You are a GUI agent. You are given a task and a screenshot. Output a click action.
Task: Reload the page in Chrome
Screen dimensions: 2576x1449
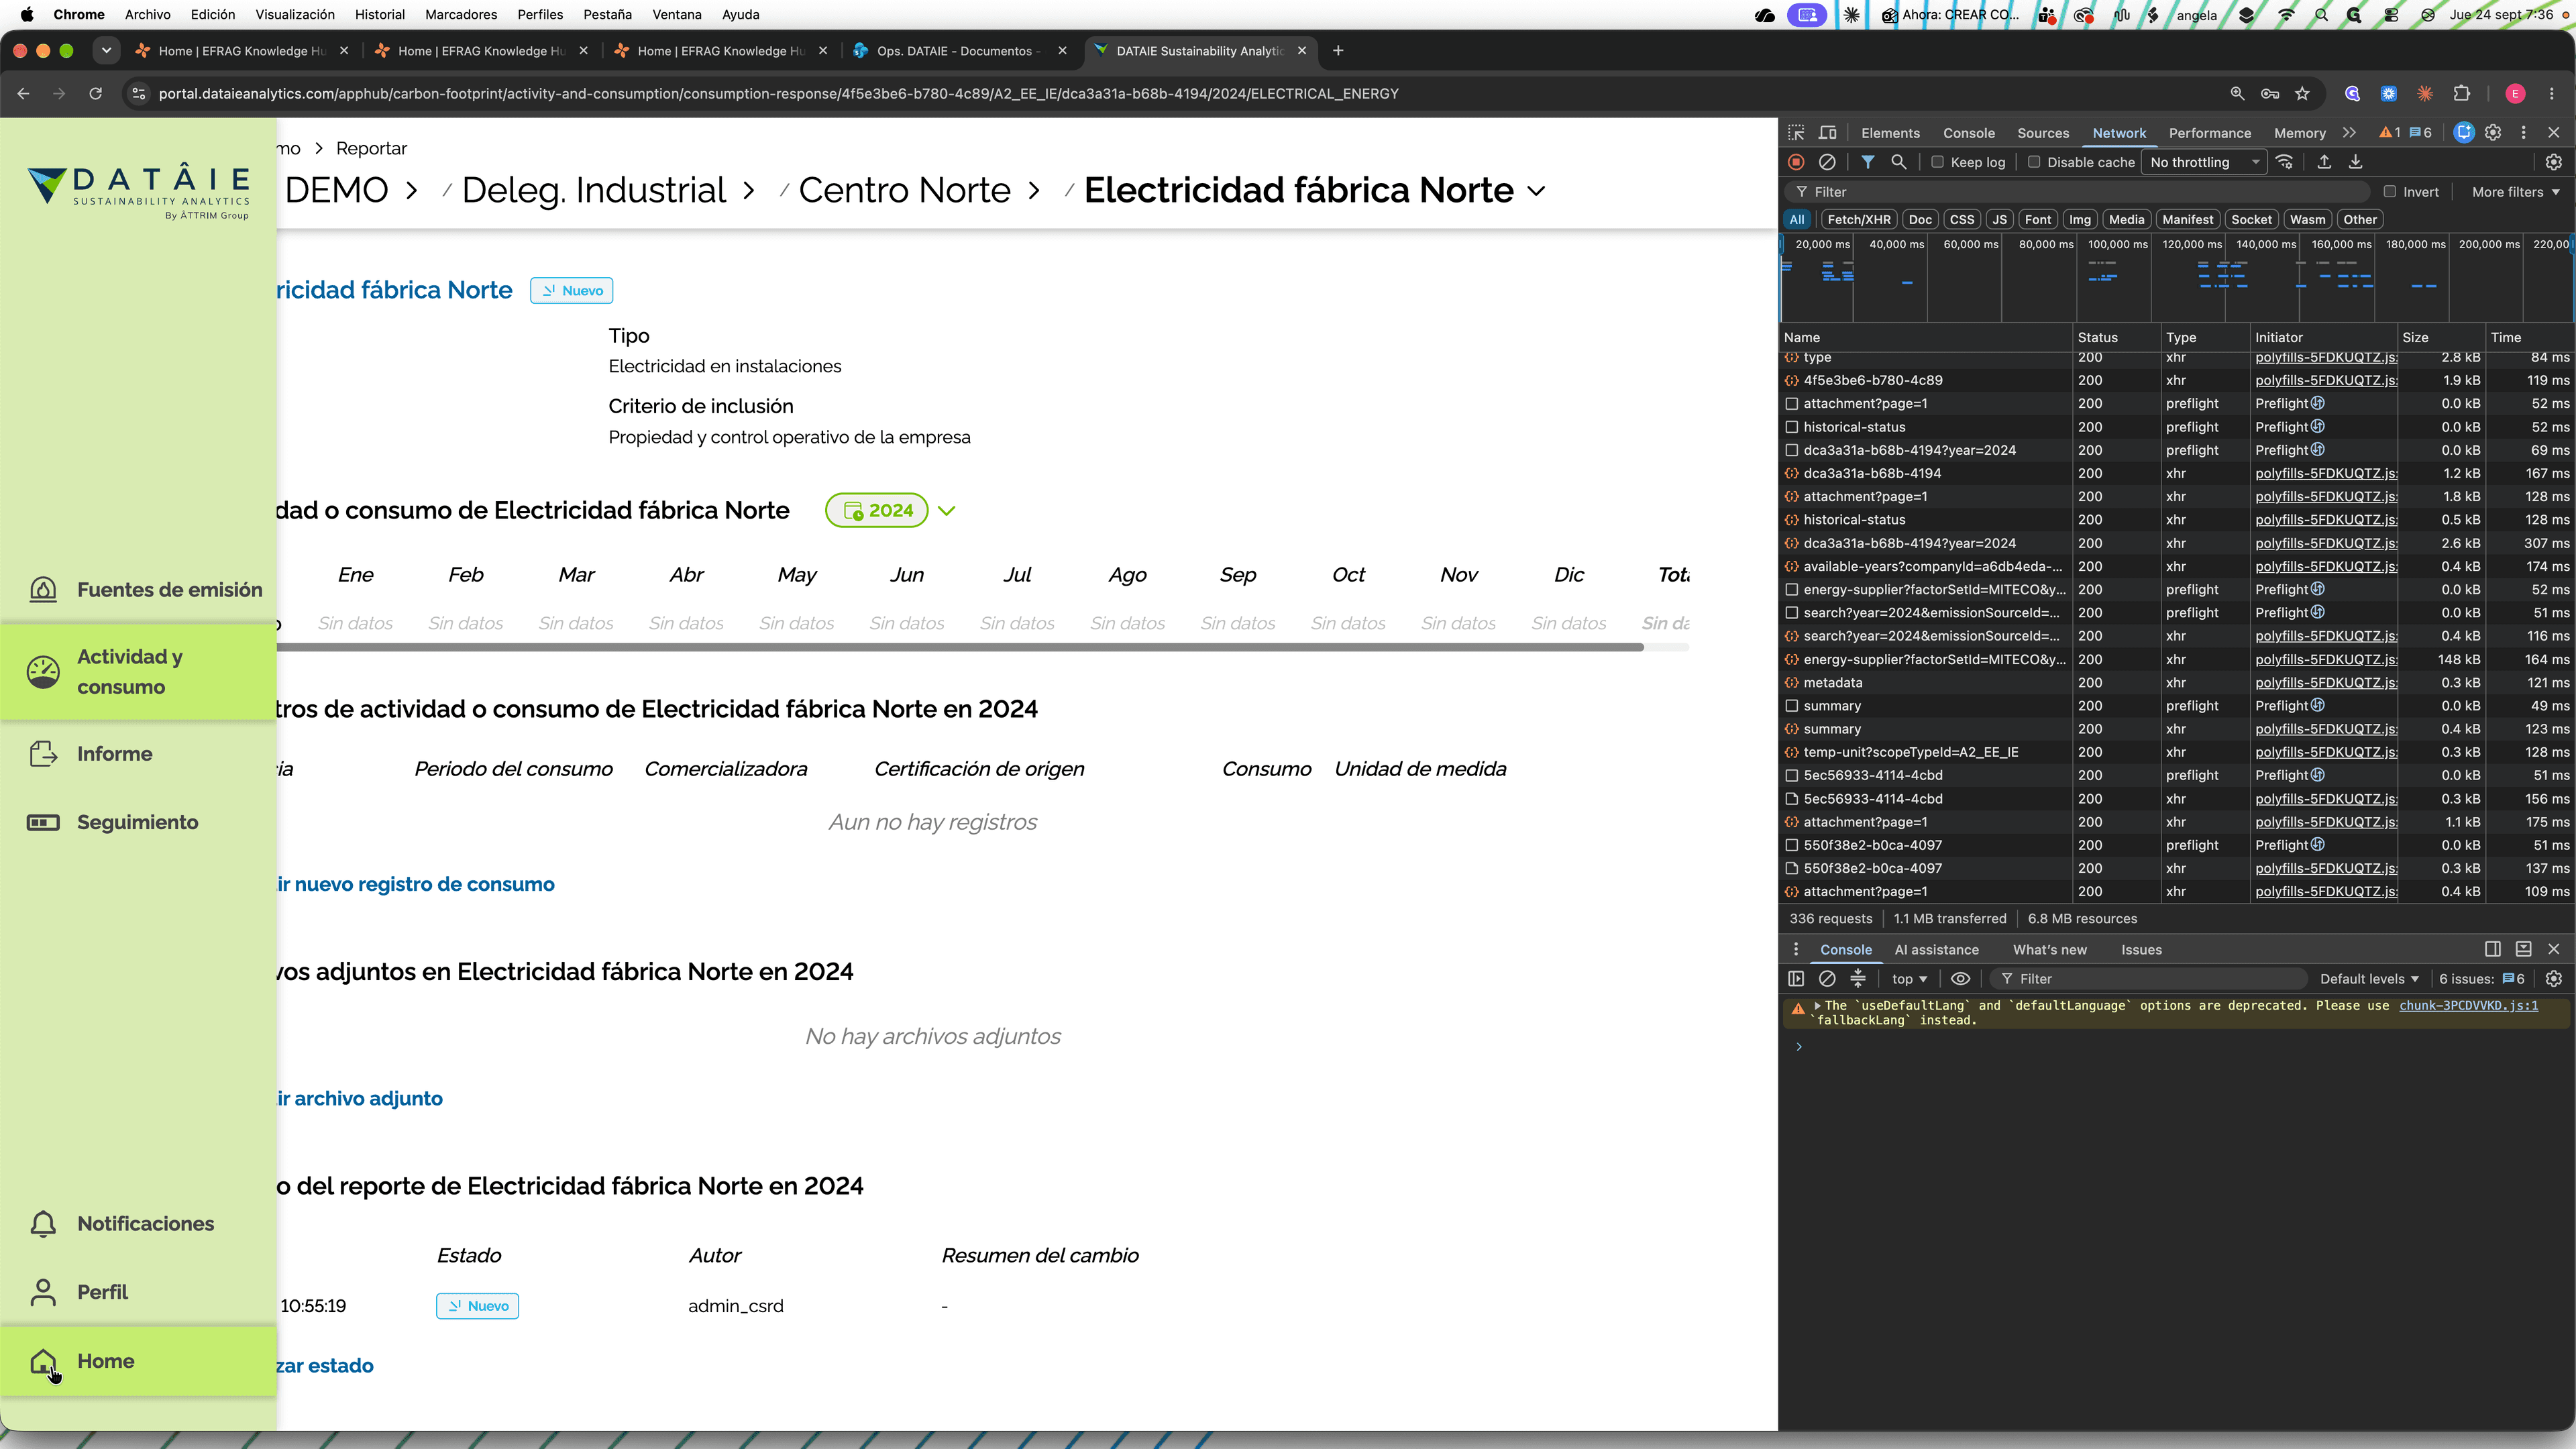coord(96,94)
